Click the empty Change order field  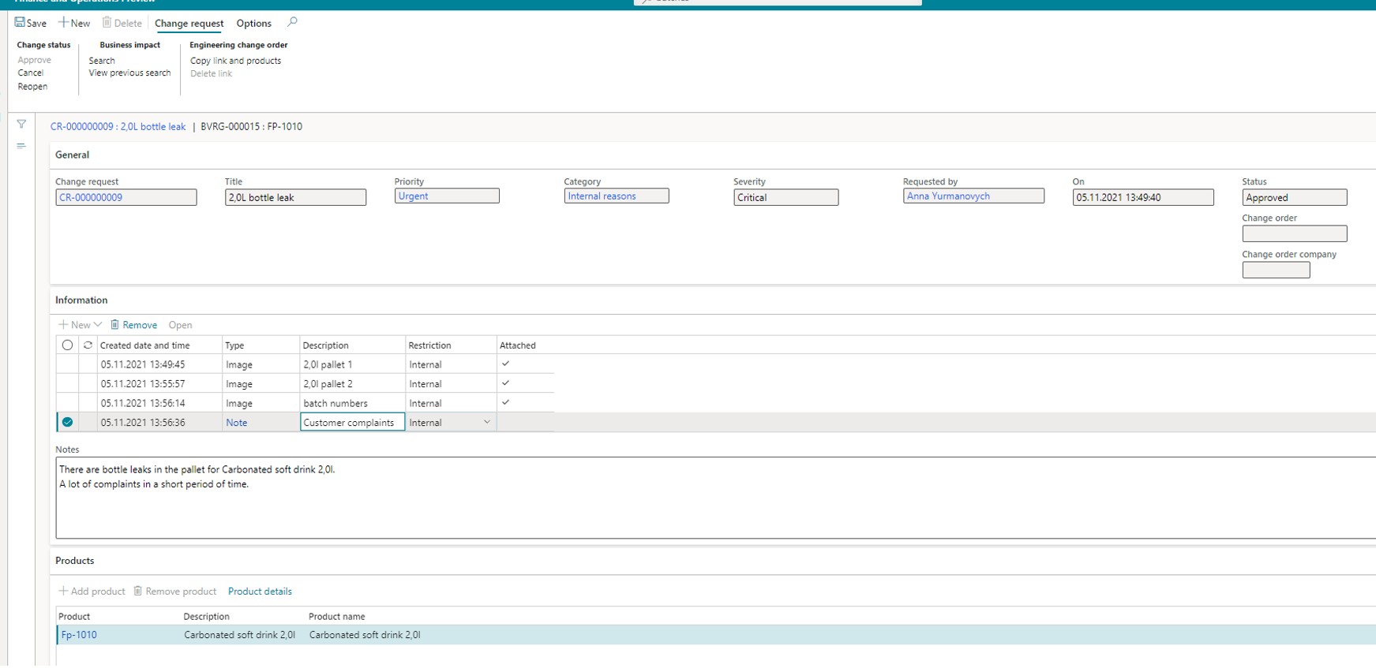pos(1295,233)
